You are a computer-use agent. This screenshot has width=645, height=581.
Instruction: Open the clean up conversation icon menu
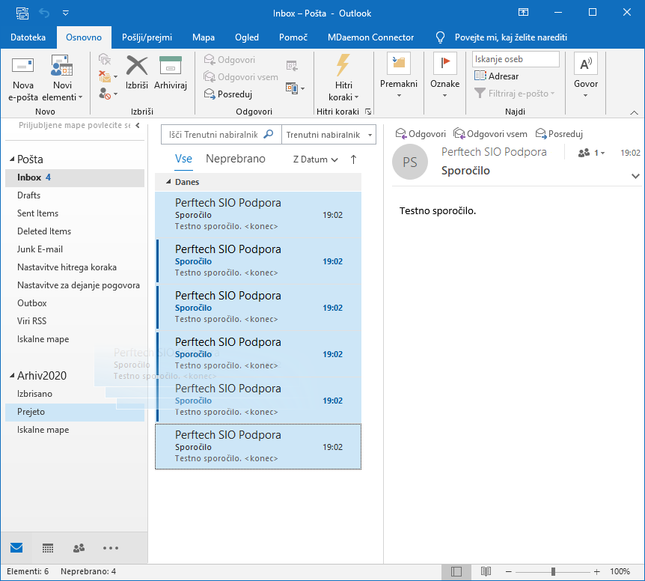pos(108,76)
